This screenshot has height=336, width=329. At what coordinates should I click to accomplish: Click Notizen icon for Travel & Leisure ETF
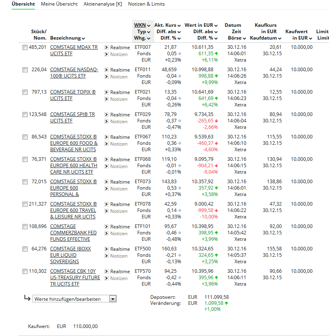pyautogui.click(x=106, y=211)
